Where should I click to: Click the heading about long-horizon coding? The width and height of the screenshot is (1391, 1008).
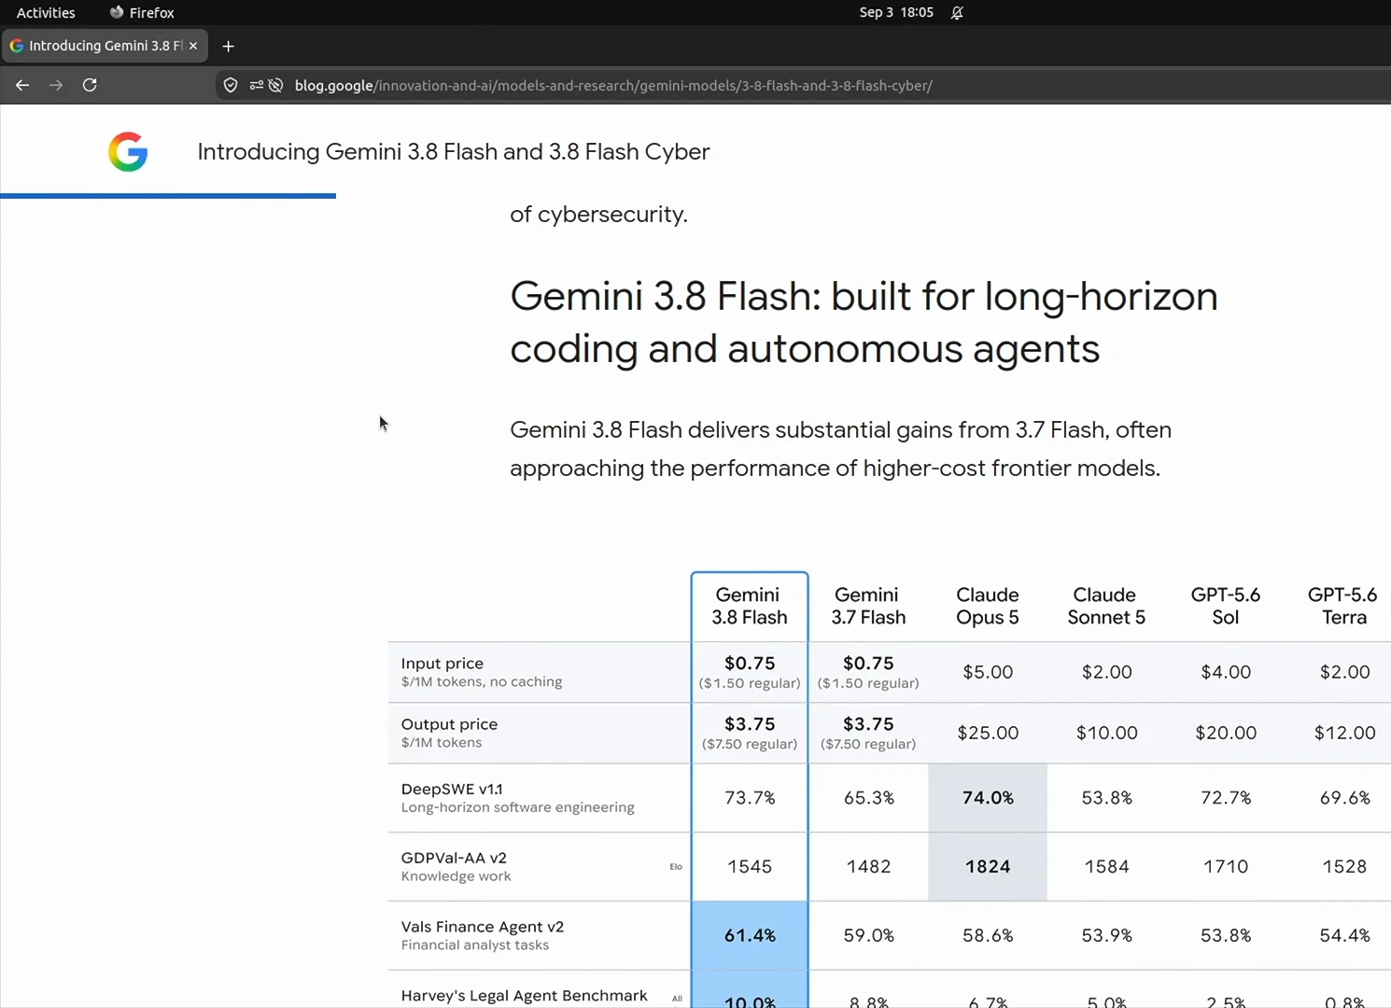click(x=864, y=322)
